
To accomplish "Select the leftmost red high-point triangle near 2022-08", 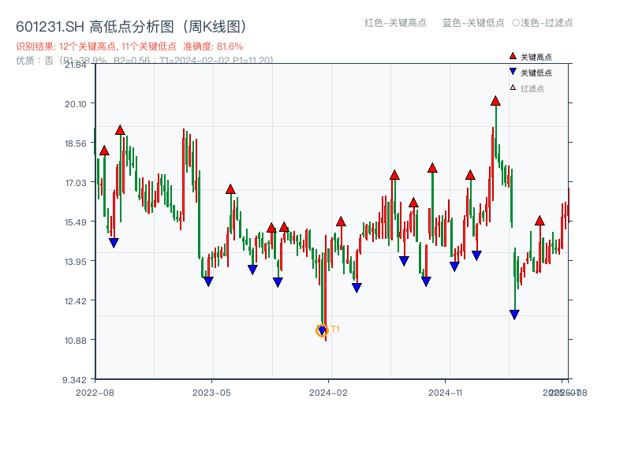I will tap(103, 150).
